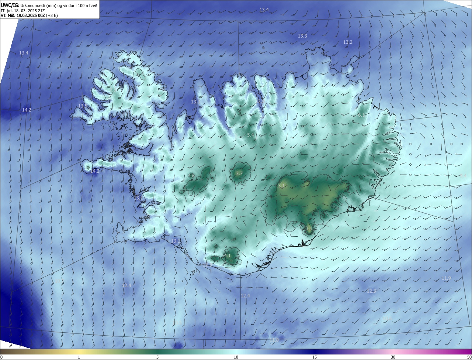The height and width of the screenshot is (360, 472).
Task: Click the 13.1 value near Reykjanes south coast
Action: coord(176,241)
